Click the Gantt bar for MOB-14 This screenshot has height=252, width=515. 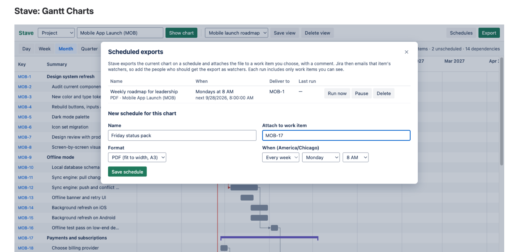[x=259, y=208]
